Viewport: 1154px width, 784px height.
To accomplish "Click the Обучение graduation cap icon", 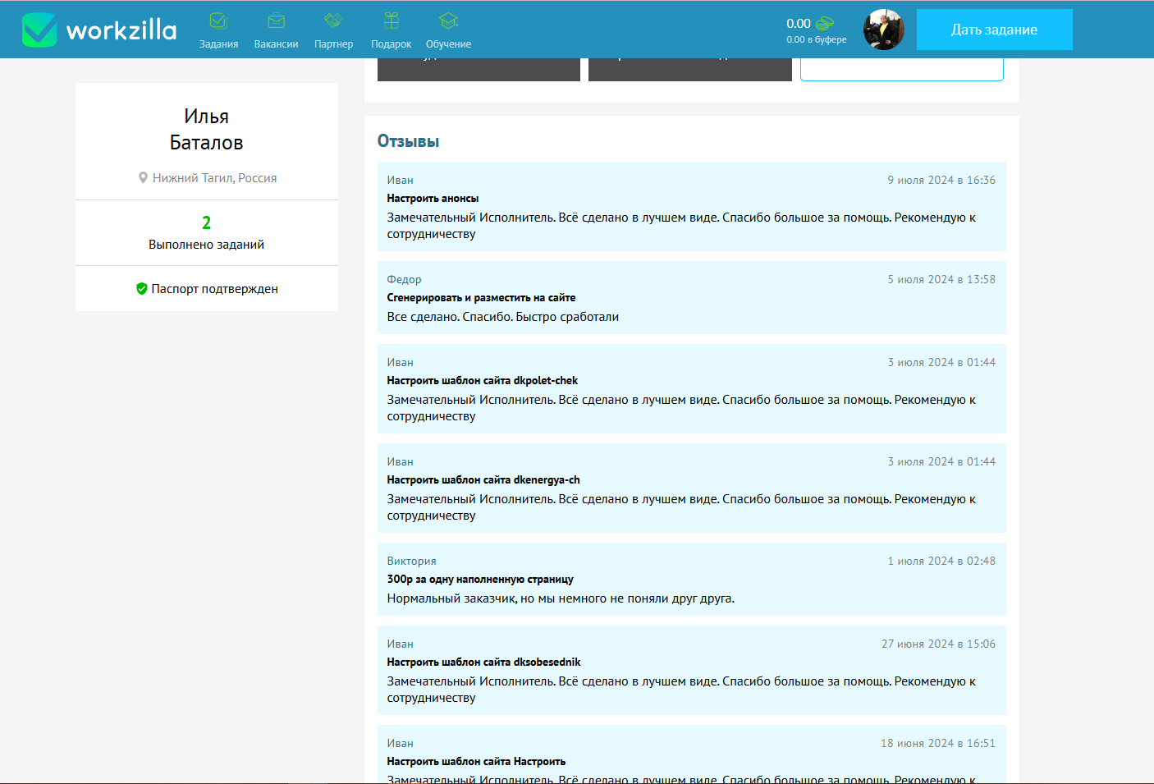I will (x=448, y=21).
